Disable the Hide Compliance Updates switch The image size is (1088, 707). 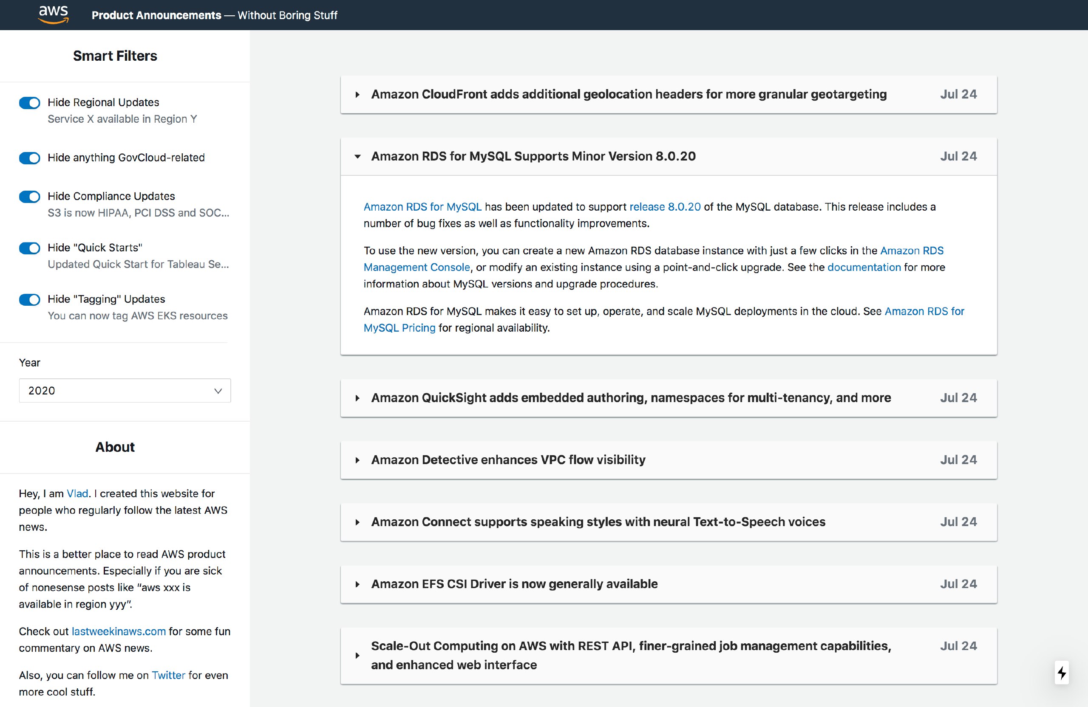(x=30, y=196)
